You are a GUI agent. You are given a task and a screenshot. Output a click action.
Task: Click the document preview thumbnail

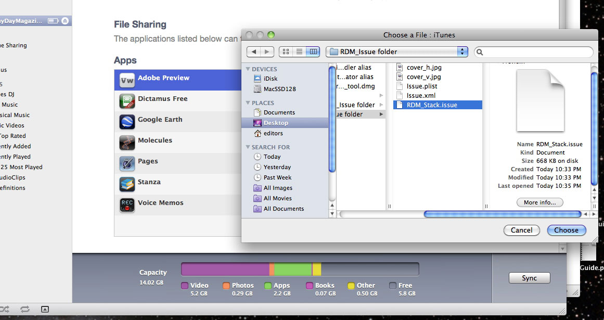[x=541, y=101]
